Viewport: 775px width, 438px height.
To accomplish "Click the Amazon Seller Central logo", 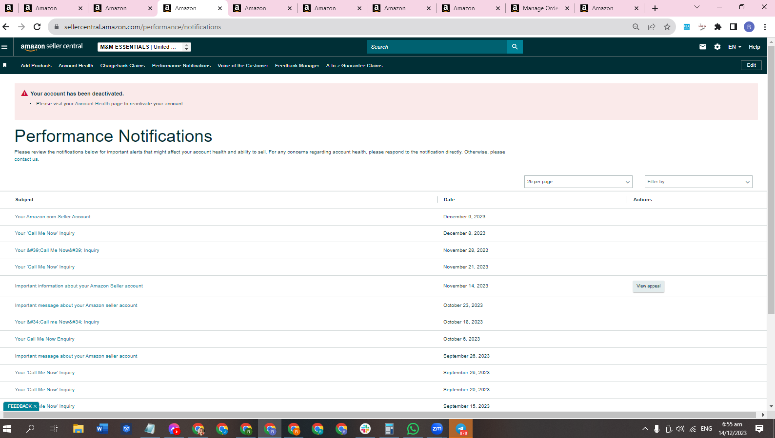I will tap(52, 46).
